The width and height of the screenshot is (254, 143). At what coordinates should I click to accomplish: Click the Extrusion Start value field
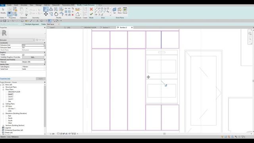33,48
